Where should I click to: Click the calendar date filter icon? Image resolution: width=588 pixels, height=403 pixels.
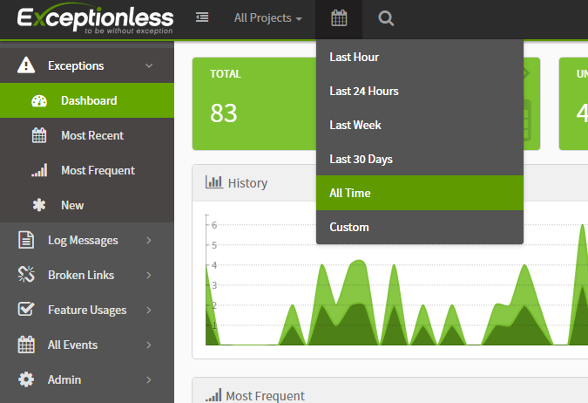(339, 18)
